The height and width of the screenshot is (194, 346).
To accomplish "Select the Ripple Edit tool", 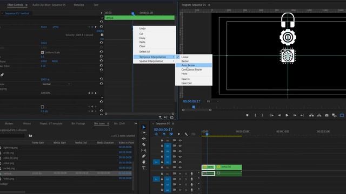I will point(144,138).
